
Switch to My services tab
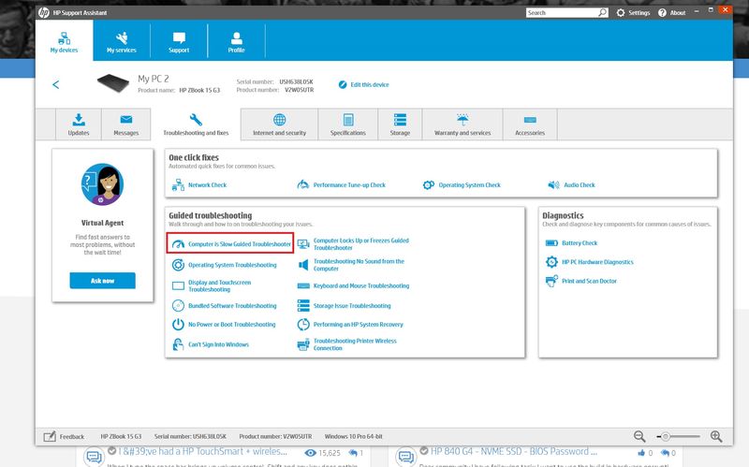[122, 40]
